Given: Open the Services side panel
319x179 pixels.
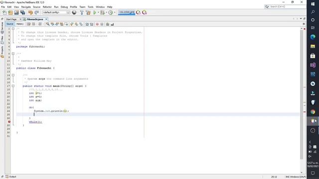Looking at the screenshot, I should [x=2, y=28].
